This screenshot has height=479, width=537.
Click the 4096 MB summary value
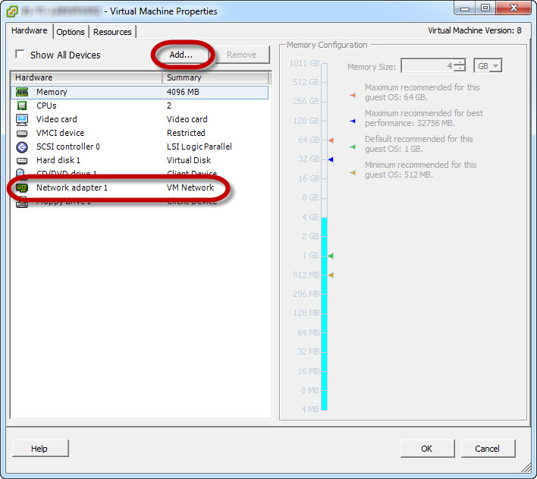183,92
